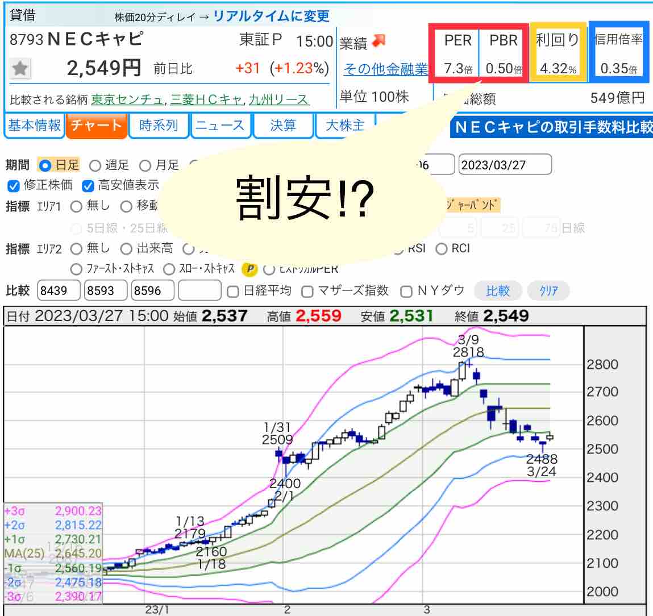Switch to ニュース tab
The width and height of the screenshot is (653, 616).
(221, 126)
